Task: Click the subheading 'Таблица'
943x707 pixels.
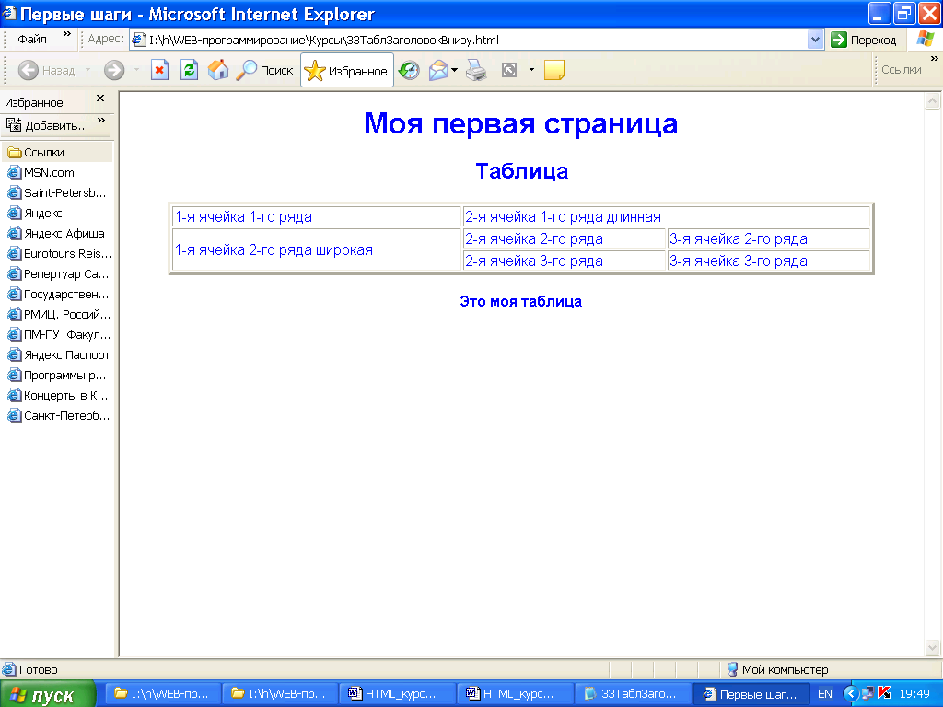Action: tap(521, 171)
